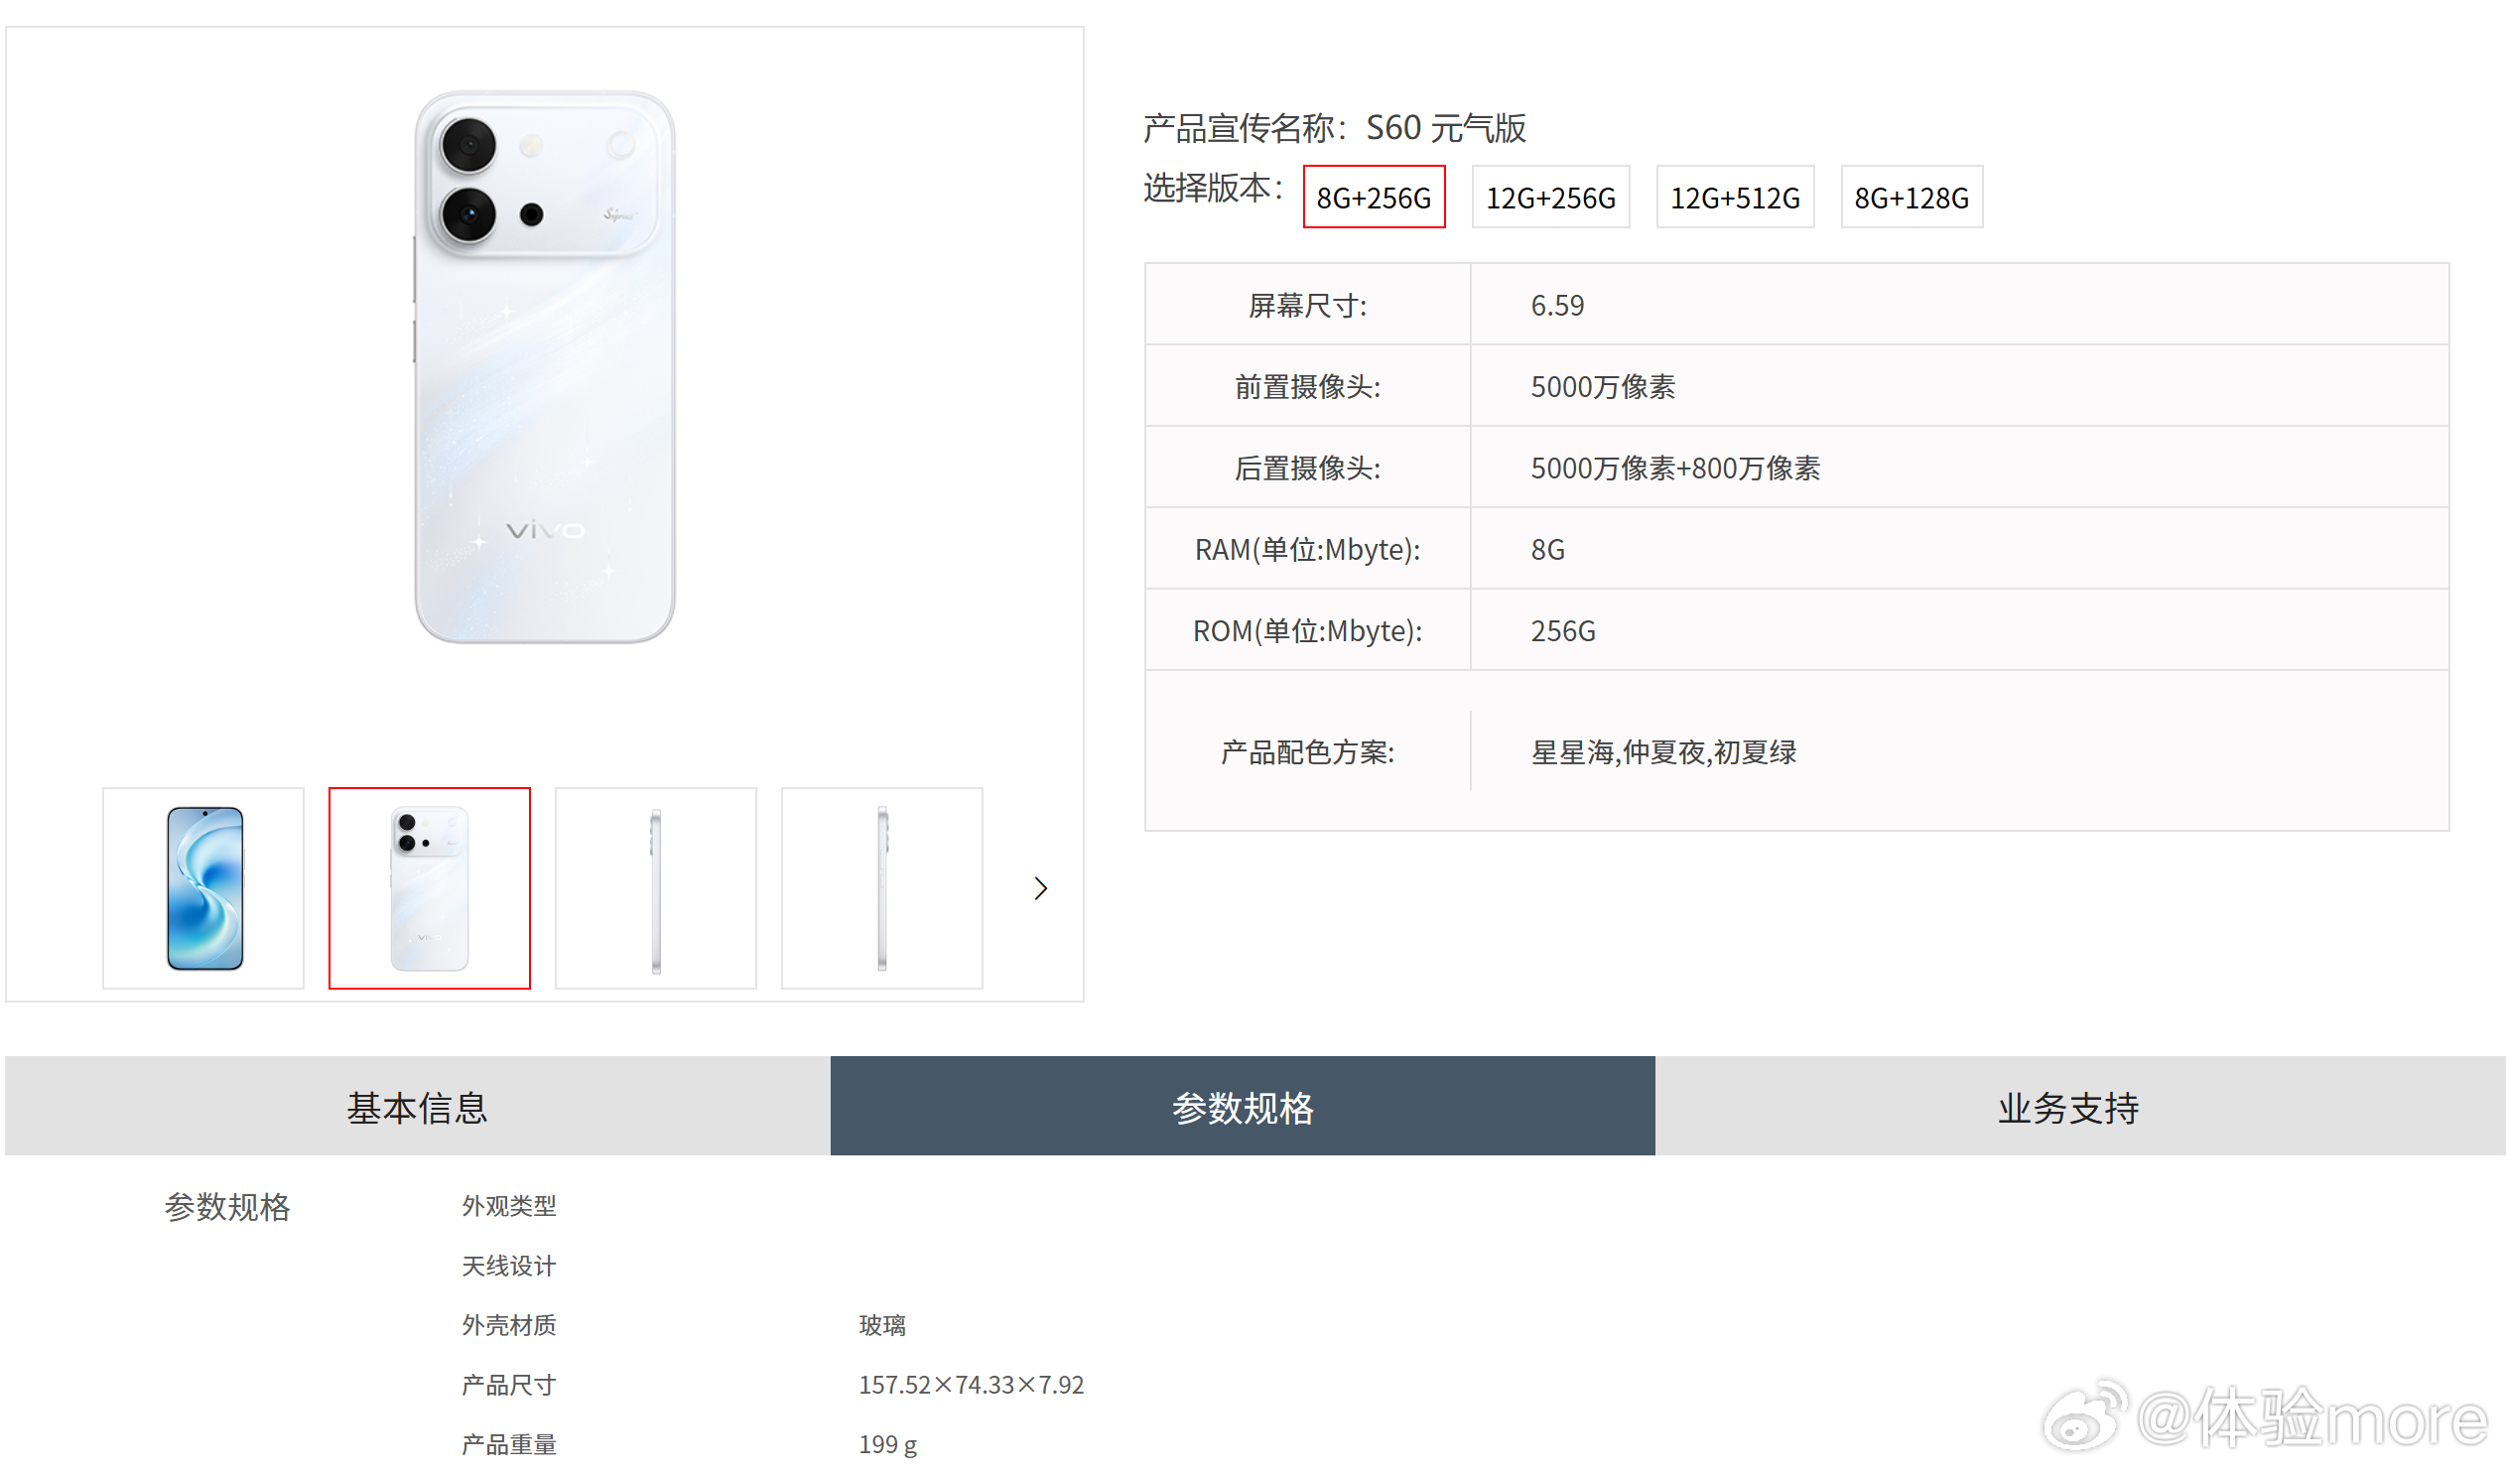
Task: View the fourth side-profile thumbnail
Action: click(x=881, y=888)
